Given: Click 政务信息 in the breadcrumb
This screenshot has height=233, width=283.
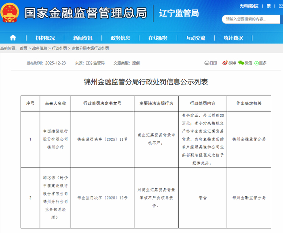Looking at the screenshot, I should click(40, 48).
